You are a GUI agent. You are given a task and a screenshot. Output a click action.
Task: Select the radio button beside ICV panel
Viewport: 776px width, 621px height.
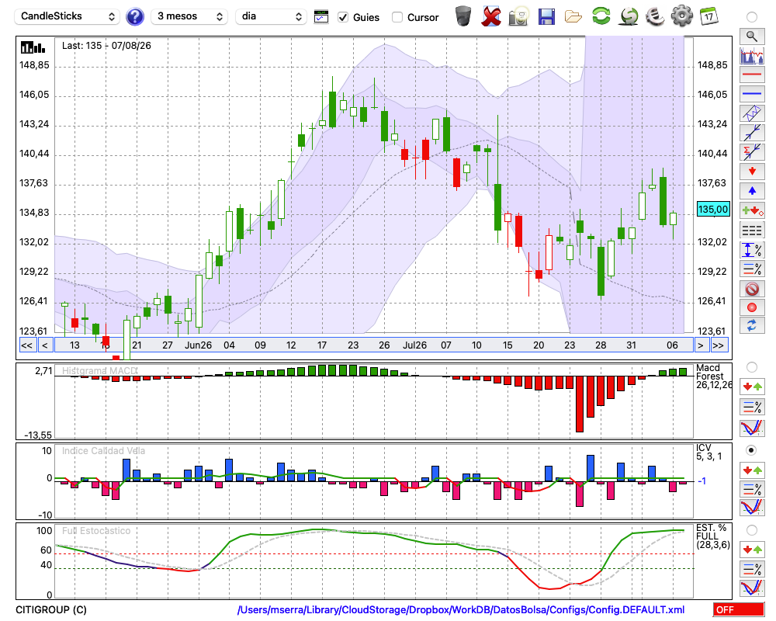[x=751, y=450]
